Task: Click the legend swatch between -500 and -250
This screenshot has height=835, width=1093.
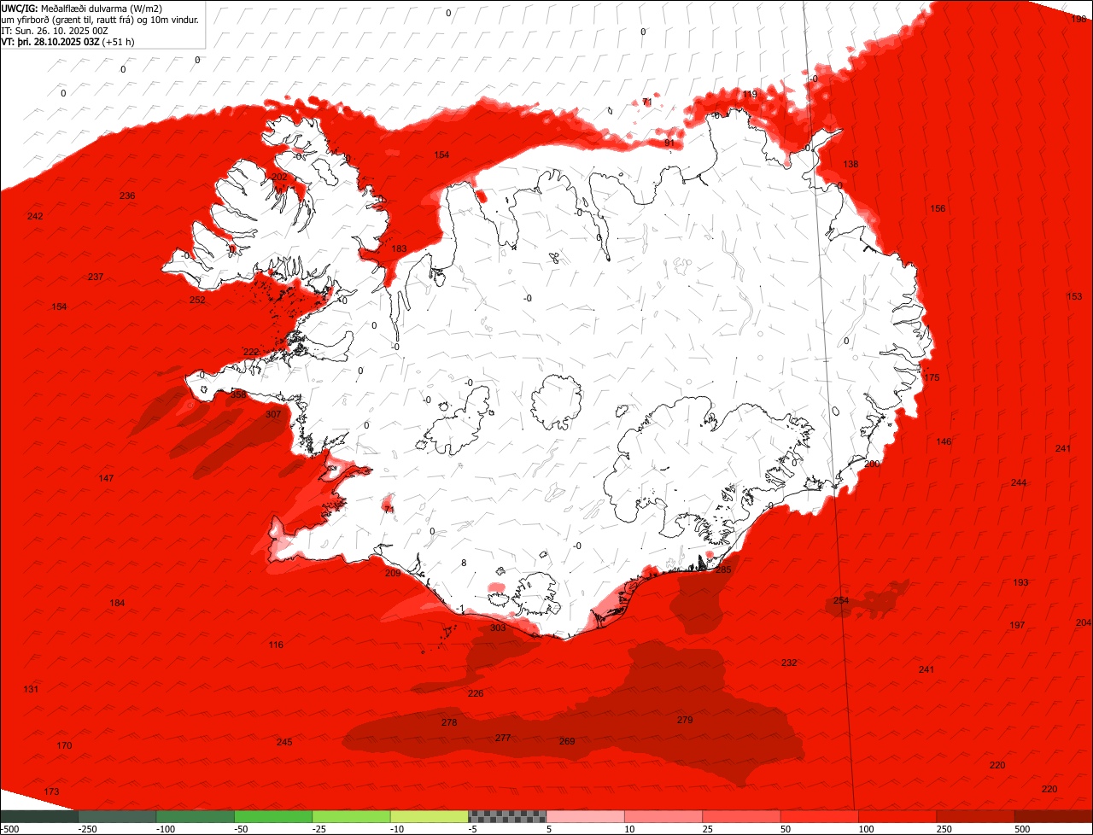Action: tap(38, 816)
